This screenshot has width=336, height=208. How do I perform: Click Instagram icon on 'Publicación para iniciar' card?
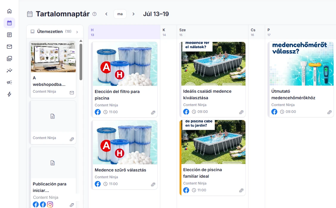coord(50,204)
